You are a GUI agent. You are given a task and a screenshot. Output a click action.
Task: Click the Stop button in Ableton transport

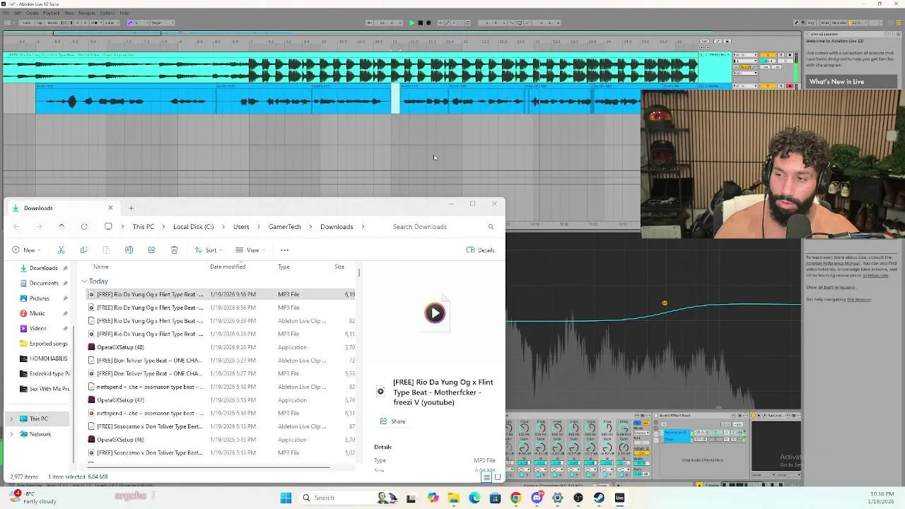click(420, 23)
